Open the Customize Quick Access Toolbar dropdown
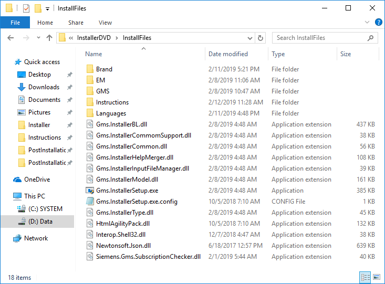Screen dimensions: 385x284 (x=48, y=8)
